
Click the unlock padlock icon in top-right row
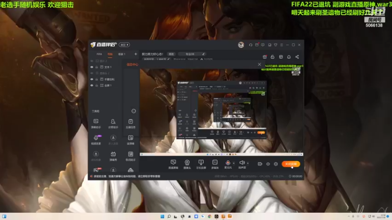click(272, 57)
